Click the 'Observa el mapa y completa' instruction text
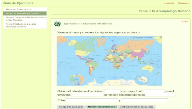Screen dimensions: 192x109 [98, 33]
